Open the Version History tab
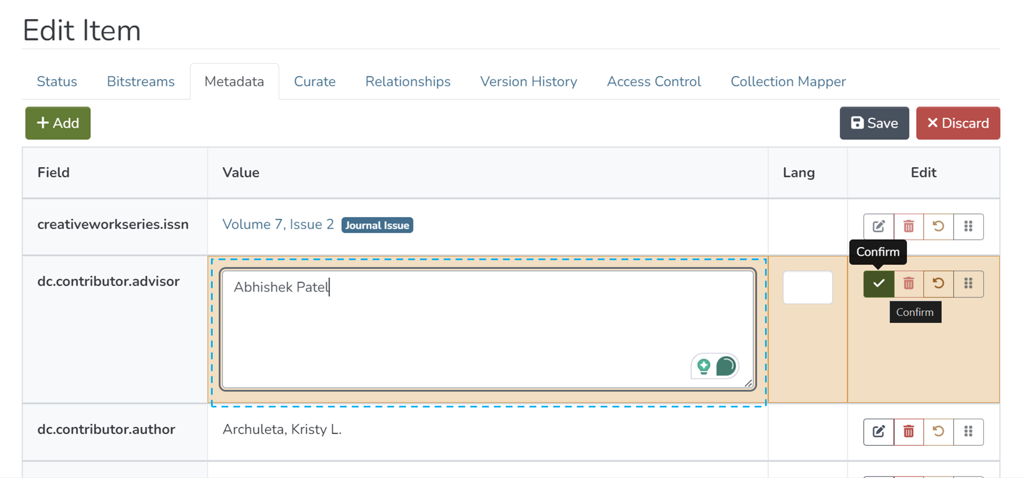 [x=528, y=82]
